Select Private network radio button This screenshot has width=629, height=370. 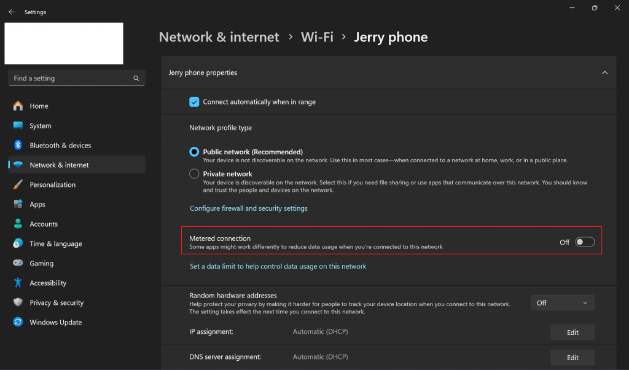point(194,174)
